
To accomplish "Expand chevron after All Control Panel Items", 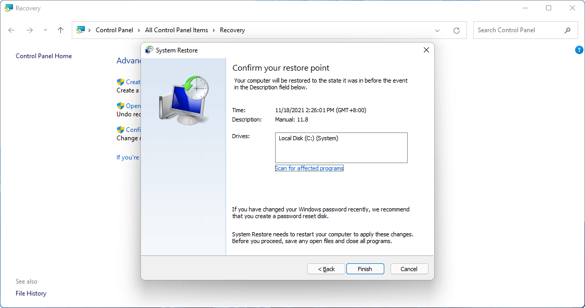I will point(214,30).
